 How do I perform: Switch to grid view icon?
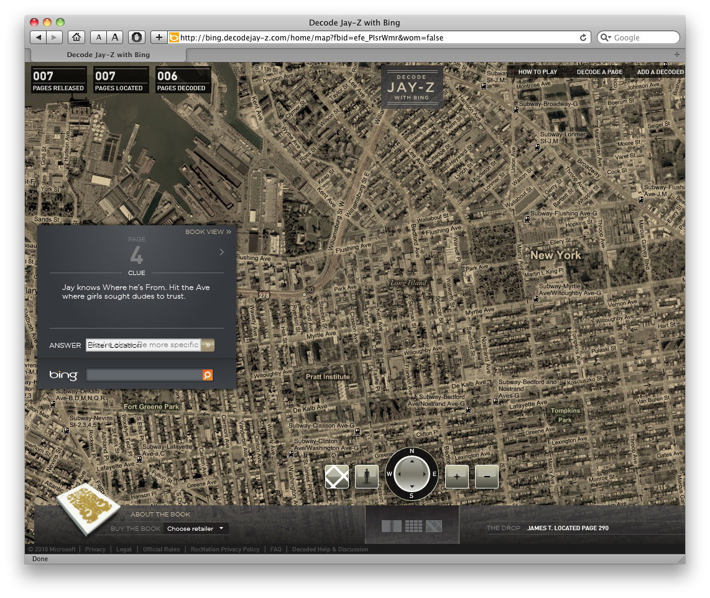413,526
